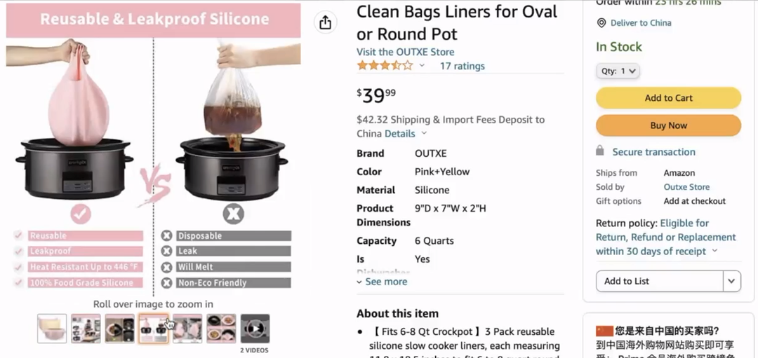Image resolution: width=758 pixels, height=358 pixels.
Task: Click the lock icon beside Secure transaction
Action: pyautogui.click(x=600, y=151)
